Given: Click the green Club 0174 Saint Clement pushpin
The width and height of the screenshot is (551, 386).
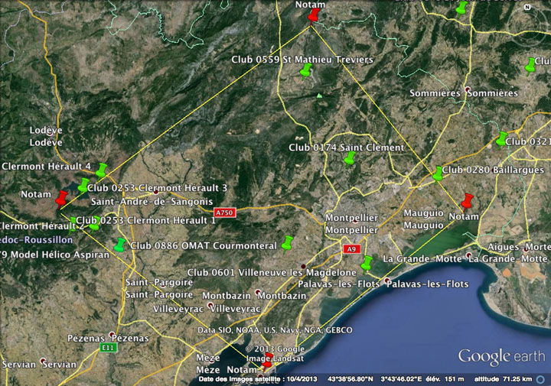Looking at the screenshot, I should 350,158.
